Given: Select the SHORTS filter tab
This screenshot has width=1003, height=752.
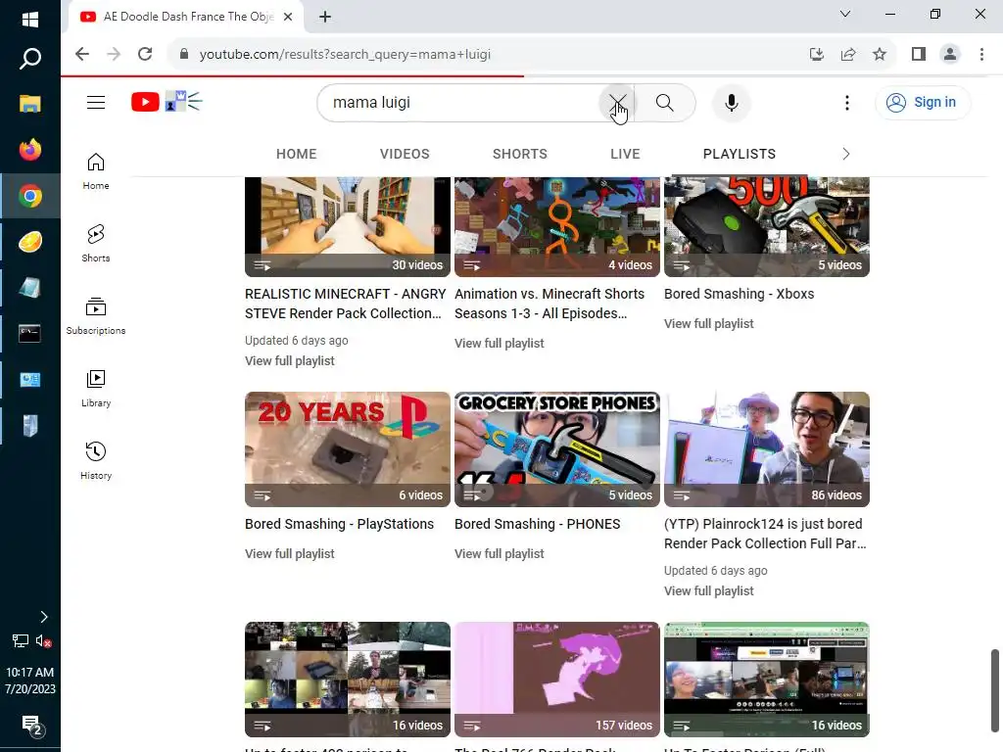Looking at the screenshot, I should coord(519,154).
